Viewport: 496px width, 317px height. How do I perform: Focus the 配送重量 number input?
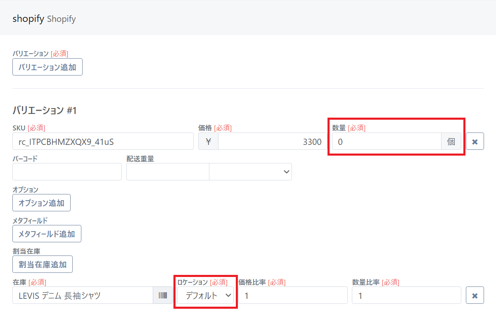(x=168, y=172)
